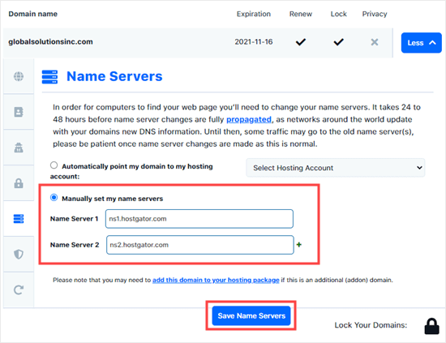The height and width of the screenshot is (343, 446).
Task: Click the Name Server 1 input field
Action: [199, 219]
